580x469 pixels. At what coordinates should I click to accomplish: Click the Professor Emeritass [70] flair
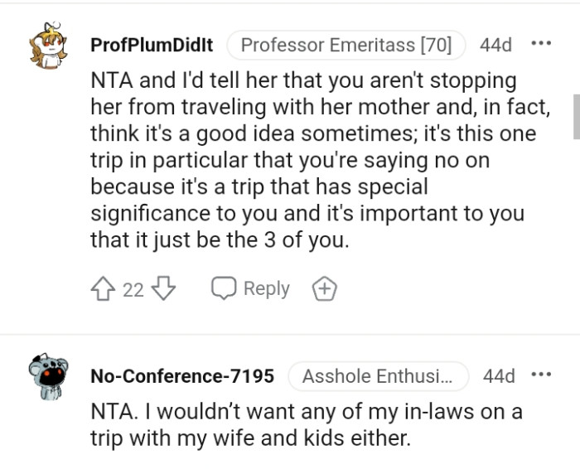click(x=346, y=45)
